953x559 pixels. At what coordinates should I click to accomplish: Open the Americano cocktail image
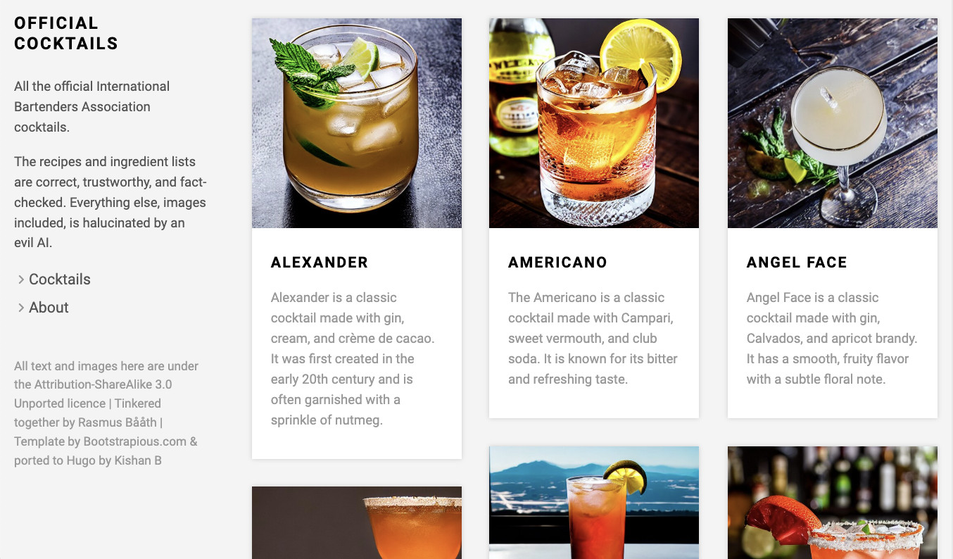pyautogui.click(x=594, y=123)
